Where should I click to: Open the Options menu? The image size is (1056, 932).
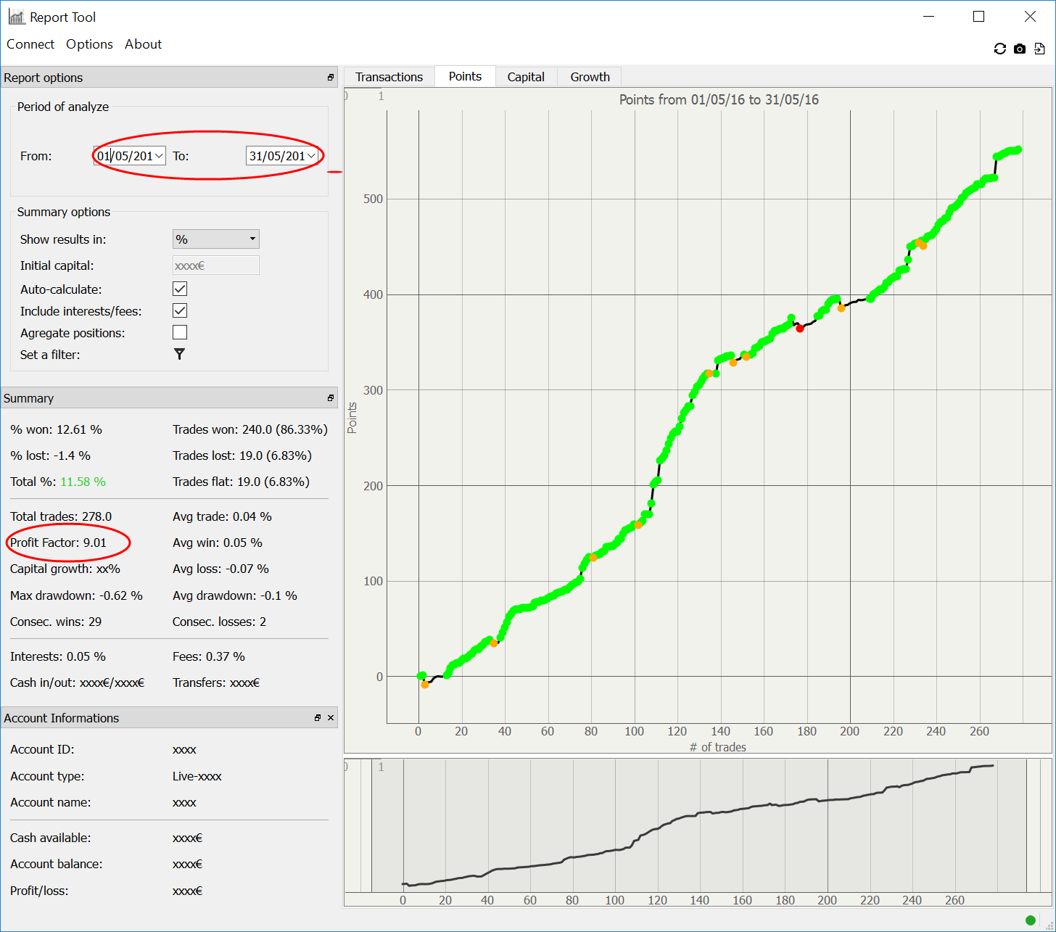tap(89, 44)
